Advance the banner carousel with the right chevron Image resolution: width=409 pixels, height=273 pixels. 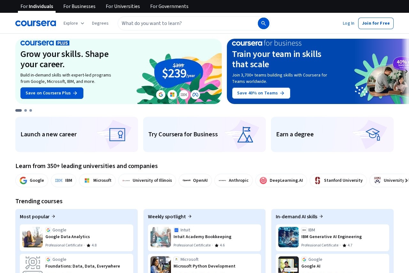(x=406, y=71)
